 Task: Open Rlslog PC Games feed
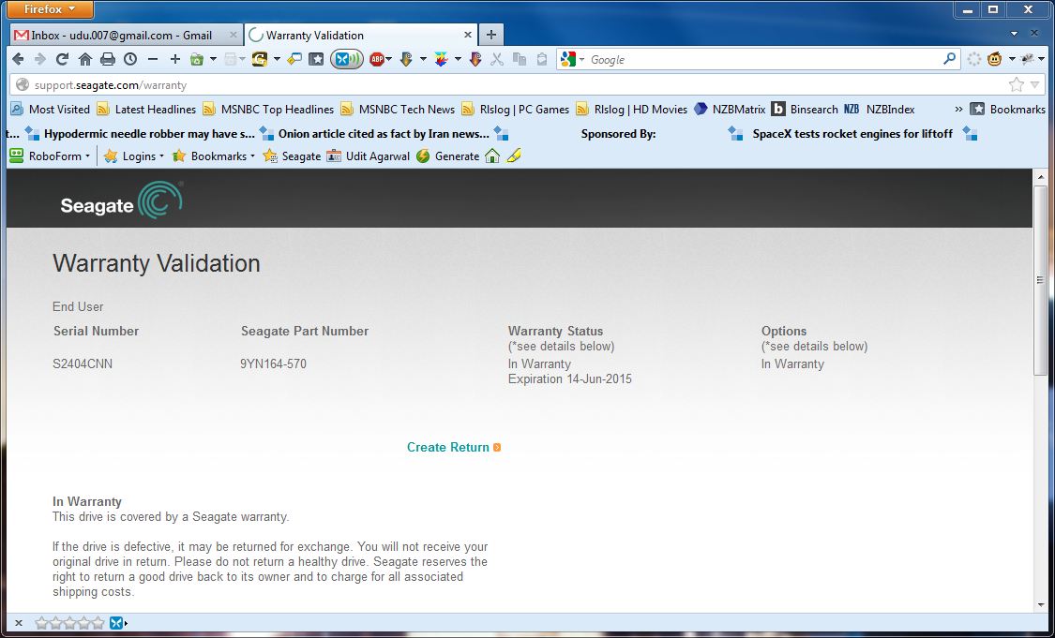pyautogui.click(x=516, y=109)
